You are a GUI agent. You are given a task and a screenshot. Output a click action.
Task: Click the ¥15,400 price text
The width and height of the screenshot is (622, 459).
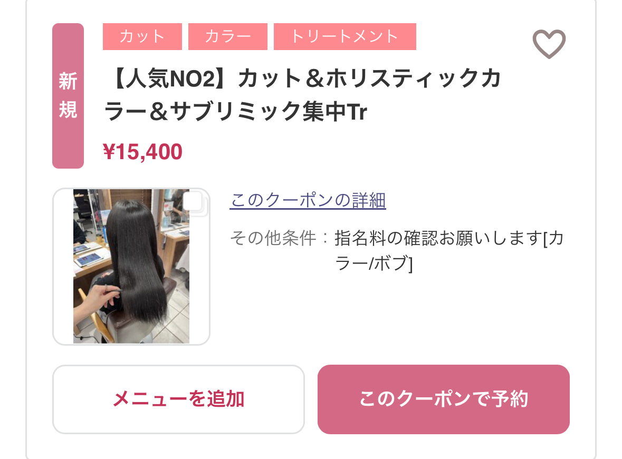pyautogui.click(x=142, y=152)
